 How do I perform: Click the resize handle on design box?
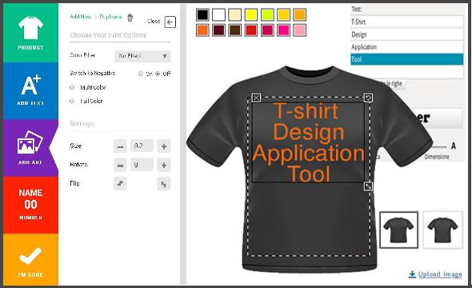click(368, 186)
